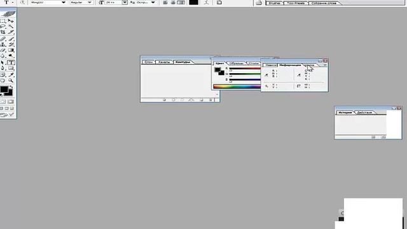Select the Path Selection tool
Viewport: 407px width, 229px height.
(3, 62)
